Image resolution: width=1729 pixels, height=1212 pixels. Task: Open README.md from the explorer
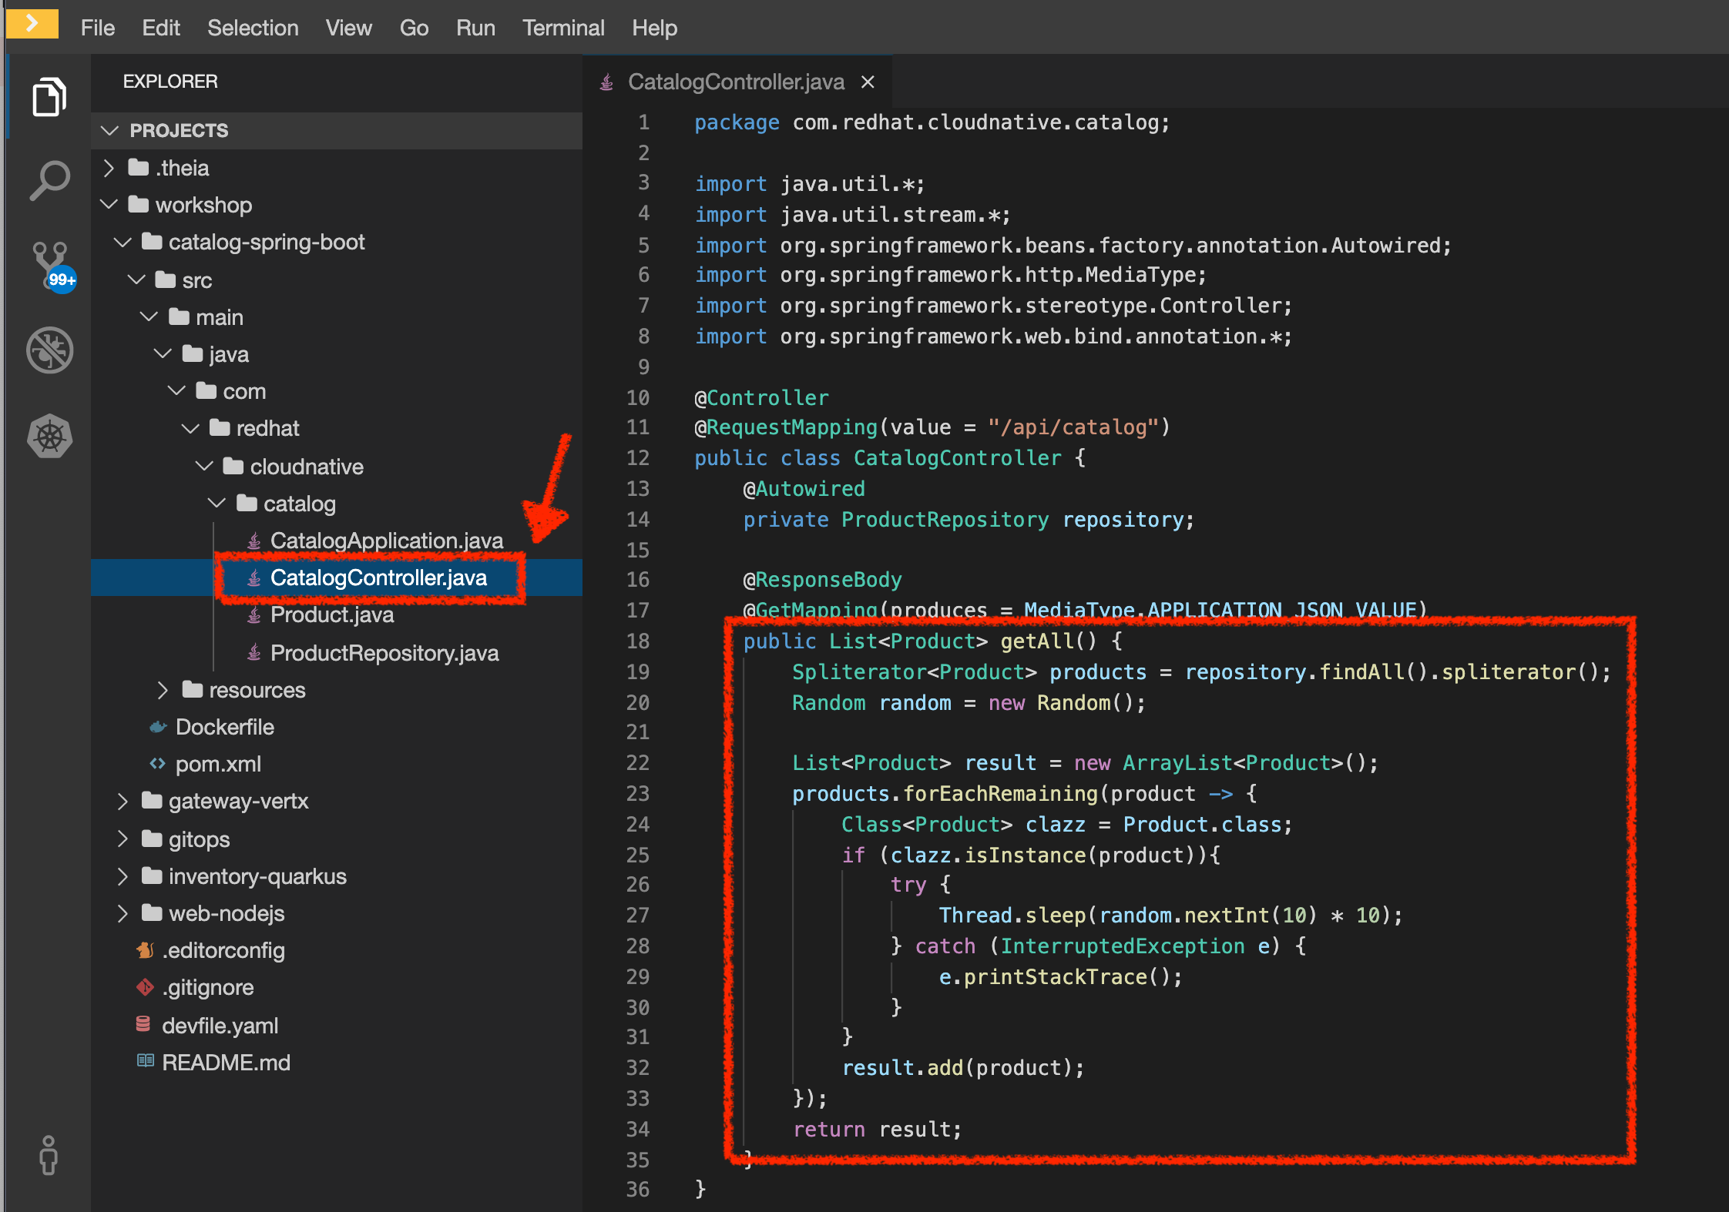pyautogui.click(x=225, y=1062)
